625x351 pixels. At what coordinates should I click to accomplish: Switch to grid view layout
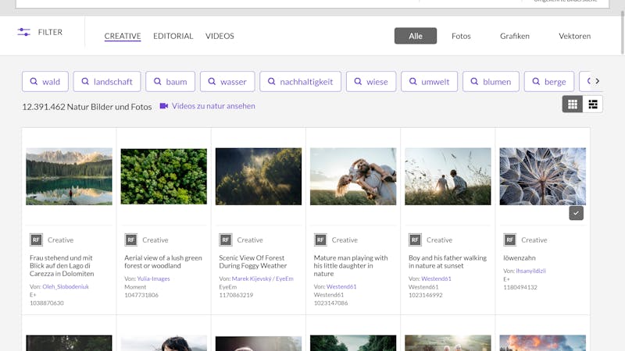(573, 105)
